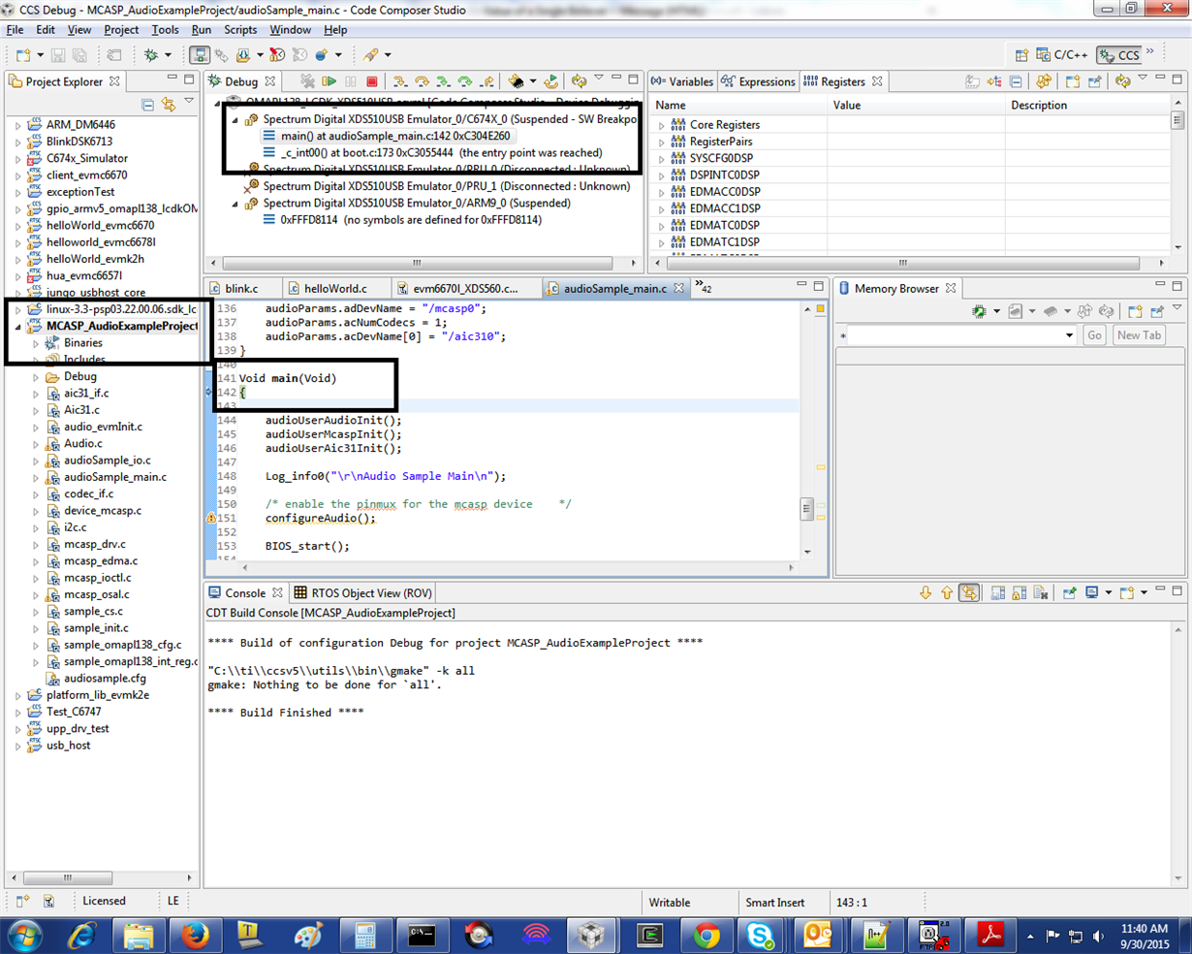Open audioSample_io.c in Project Explorer
The height and width of the screenshot is (954, 1192).
coord(107,461)
